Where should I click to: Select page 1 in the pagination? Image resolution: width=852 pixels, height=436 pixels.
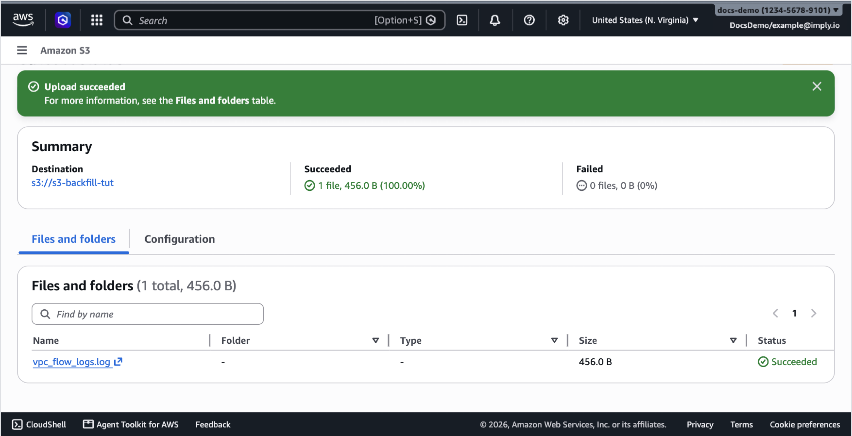[x=794, y=313]
